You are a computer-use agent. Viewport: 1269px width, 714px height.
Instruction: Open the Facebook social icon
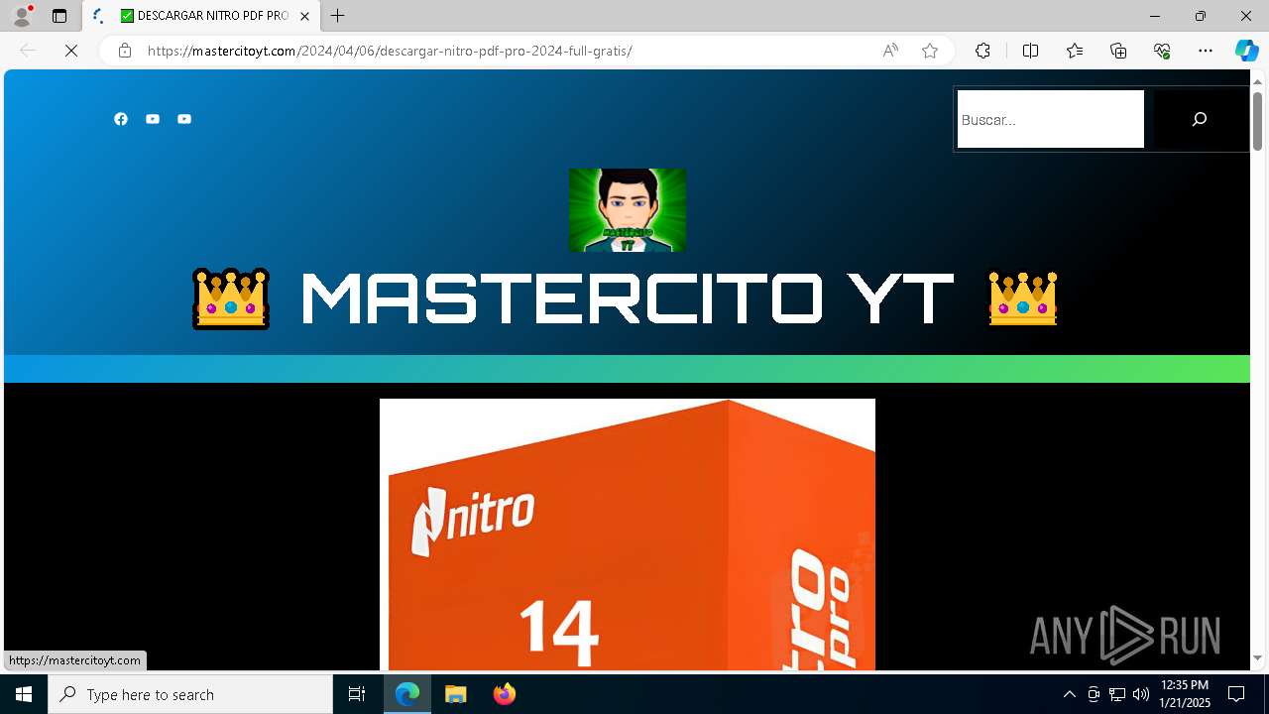121,119
